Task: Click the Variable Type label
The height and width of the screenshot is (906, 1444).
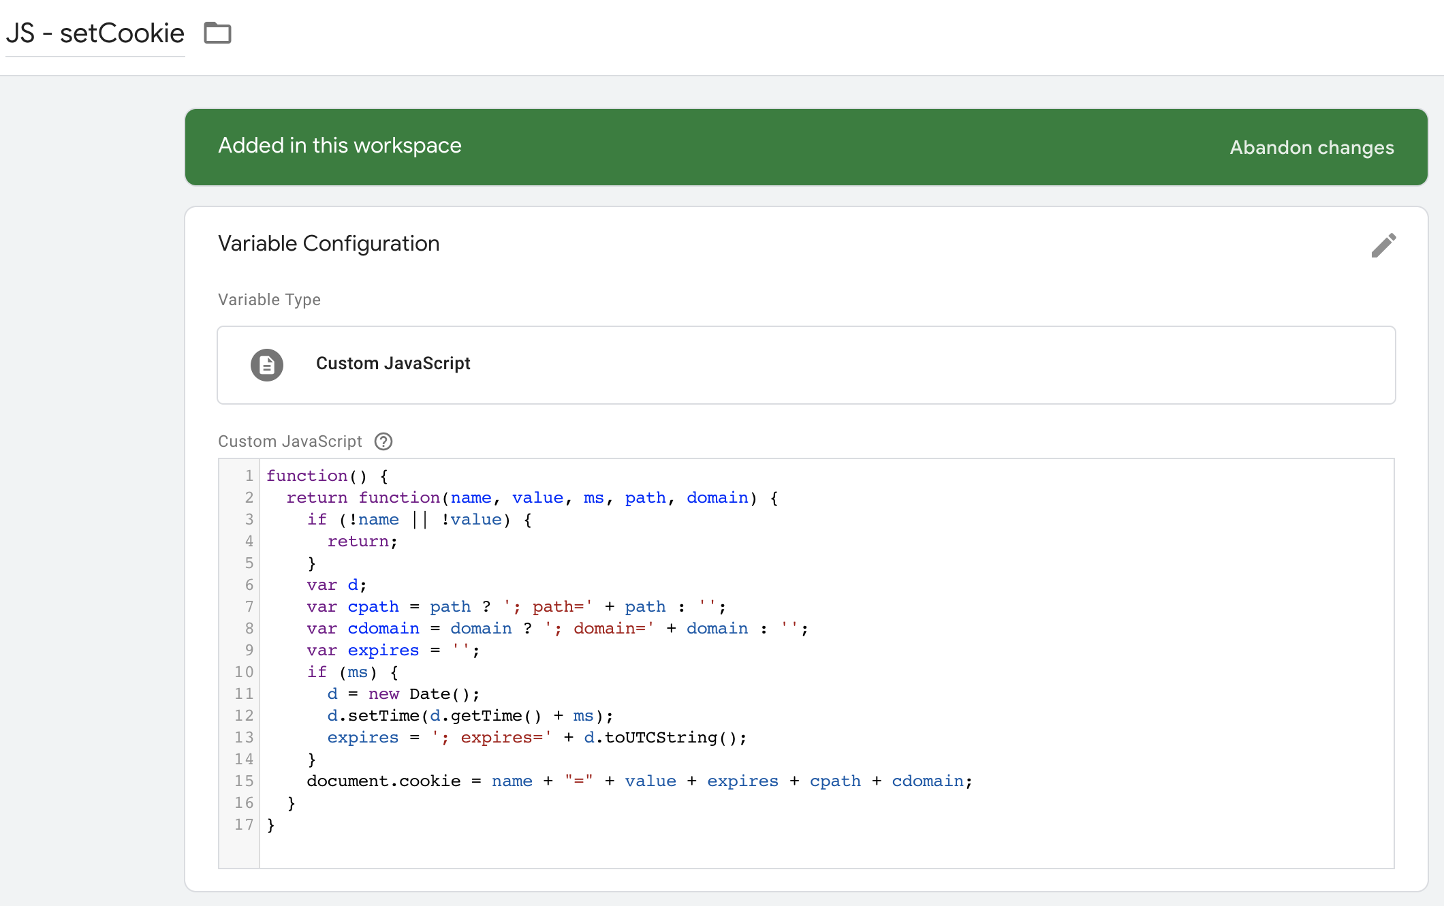Action: pos(269,300)
